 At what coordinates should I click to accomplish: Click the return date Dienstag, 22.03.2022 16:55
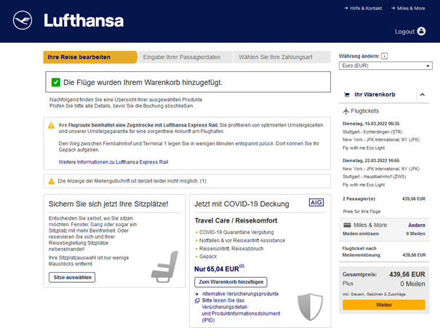371,161
